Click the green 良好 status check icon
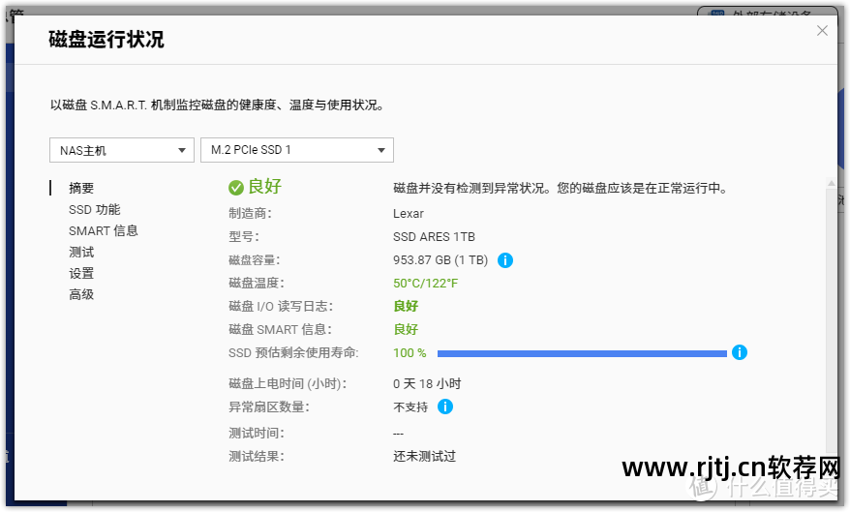 tap(236, 188)
